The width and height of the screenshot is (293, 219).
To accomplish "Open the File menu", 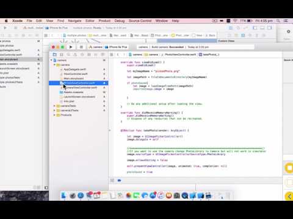I will coord(29,21).
